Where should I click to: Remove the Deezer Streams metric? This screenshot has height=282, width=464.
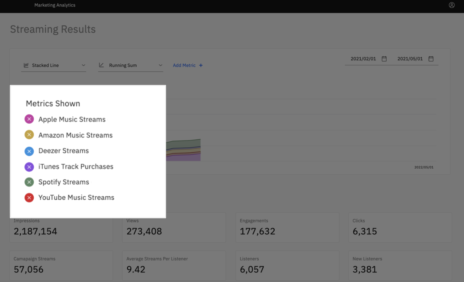click(29, 151)
